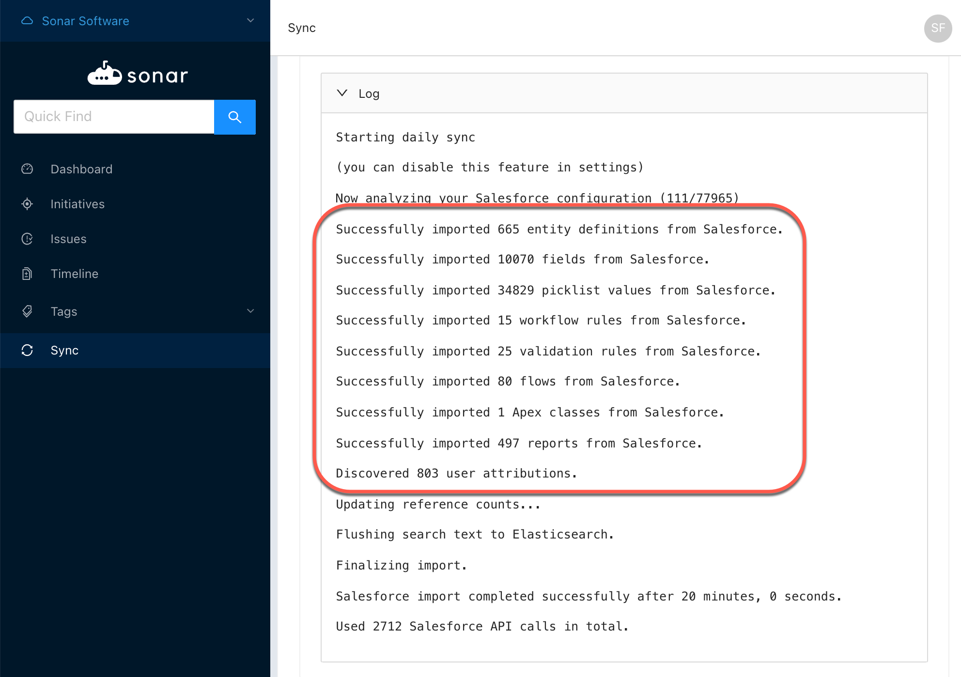
Task: Click the Initiatives target icon
Action: pyautogui.click(x=27, y=204)
